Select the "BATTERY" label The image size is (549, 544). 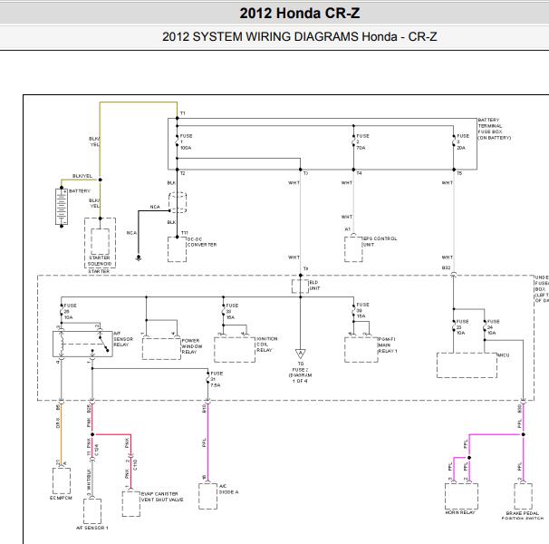tap(80, 191)
